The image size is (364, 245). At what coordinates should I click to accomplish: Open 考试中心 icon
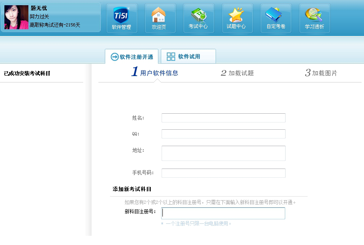click(198, 18)
